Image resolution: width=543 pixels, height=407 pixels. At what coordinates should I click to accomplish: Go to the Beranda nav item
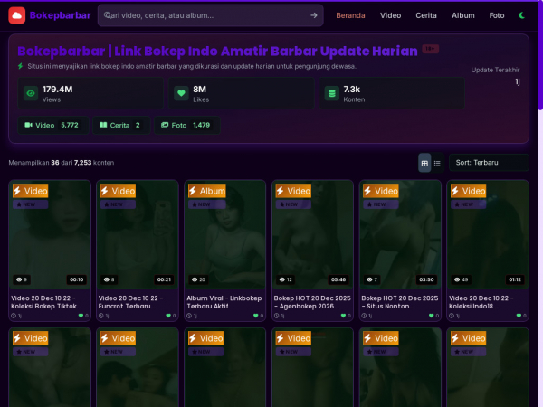(x=350, y=15)
